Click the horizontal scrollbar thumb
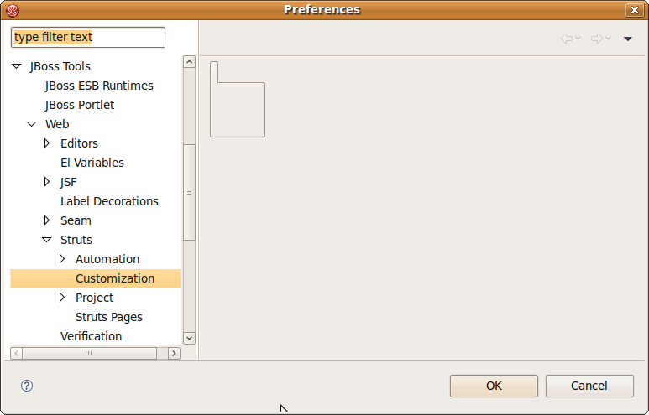 point(89,354)
